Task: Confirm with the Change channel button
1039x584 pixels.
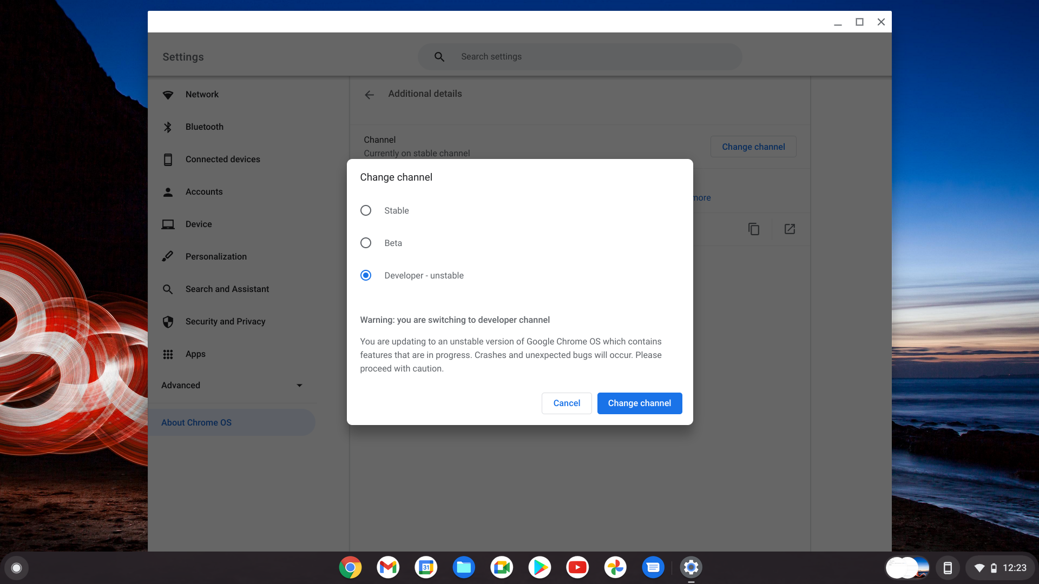Action: (x=640, y=403)
